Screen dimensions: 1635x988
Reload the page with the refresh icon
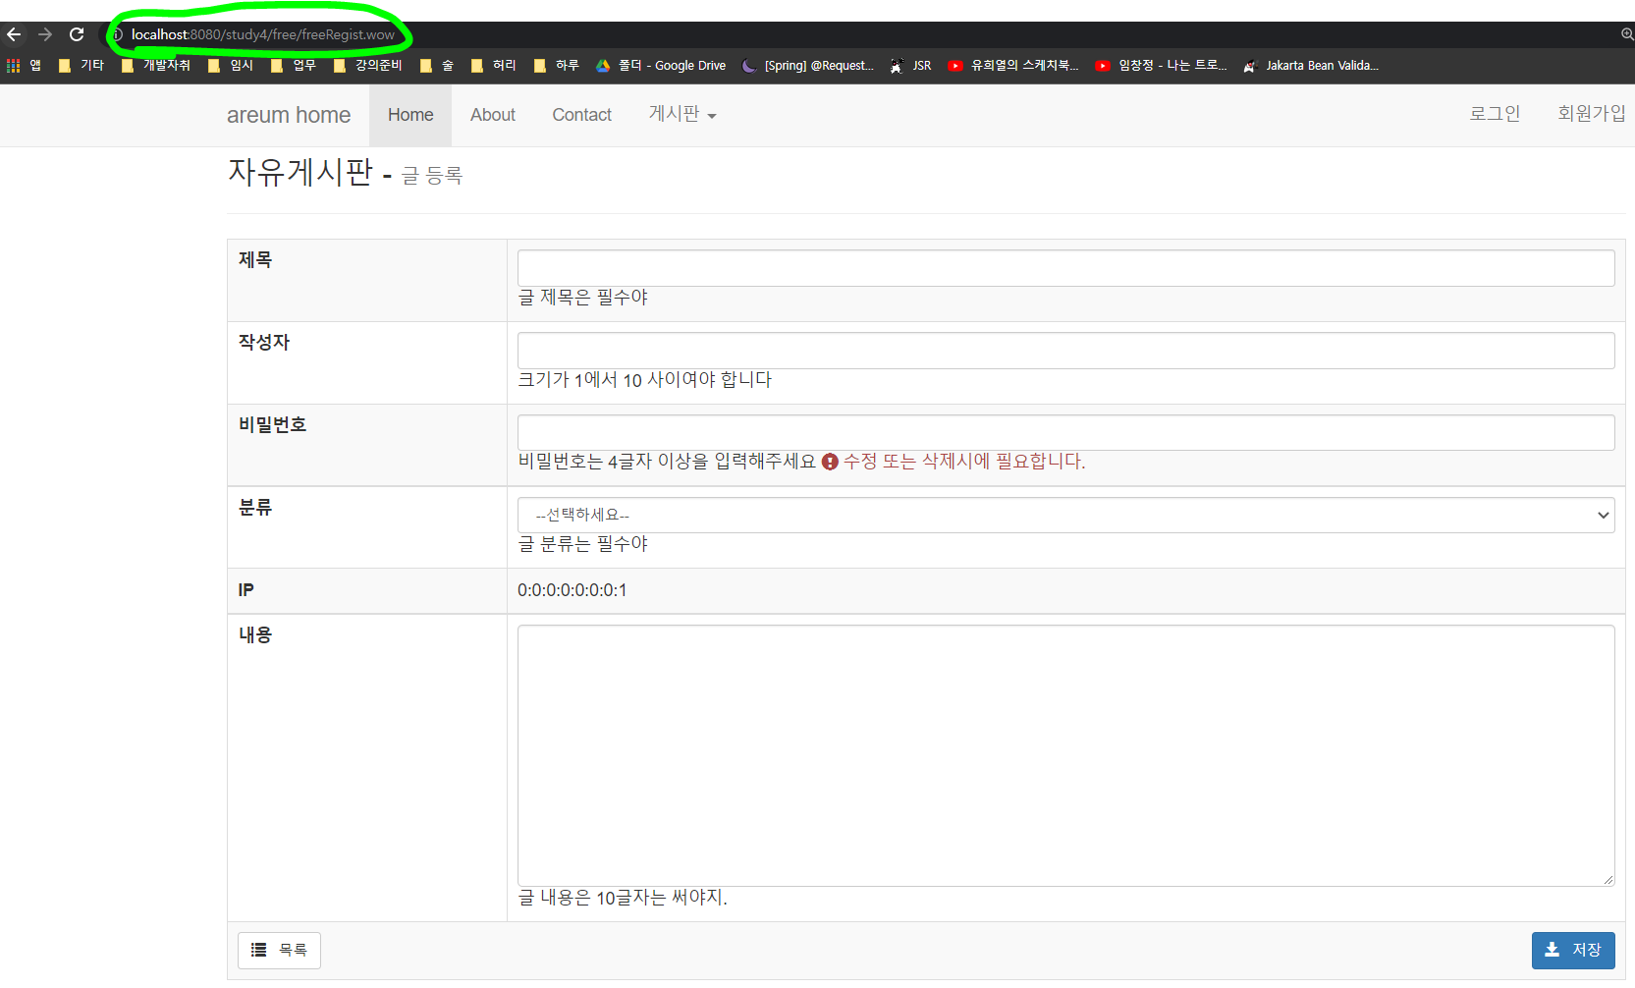(77, 34)
